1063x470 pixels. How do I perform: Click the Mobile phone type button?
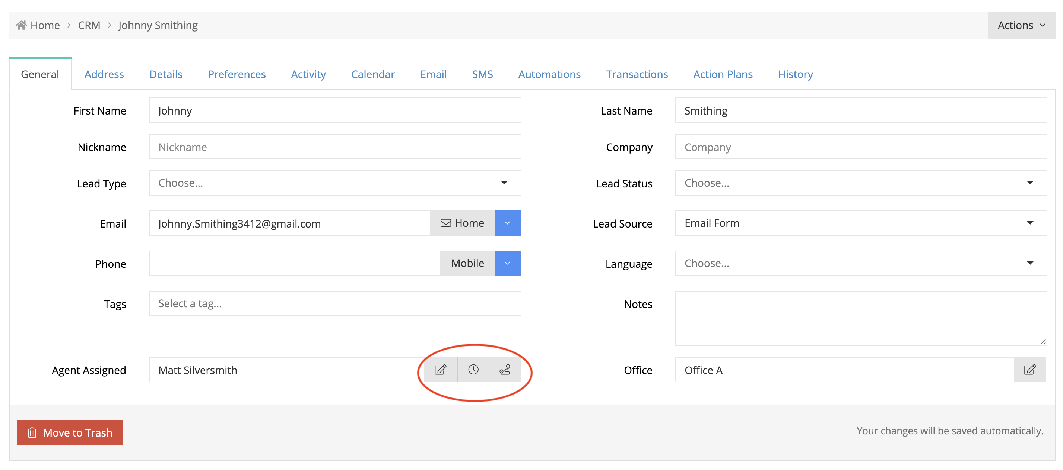(x=467, y=263)
